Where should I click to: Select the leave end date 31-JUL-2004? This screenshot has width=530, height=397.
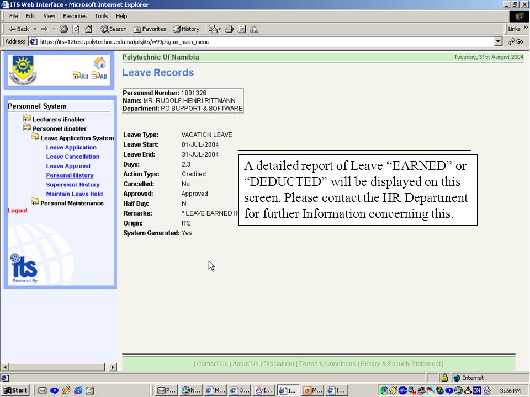point(200,154)
